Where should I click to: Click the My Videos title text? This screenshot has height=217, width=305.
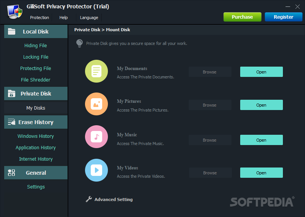pyautogui.click(x=127, y=168)
